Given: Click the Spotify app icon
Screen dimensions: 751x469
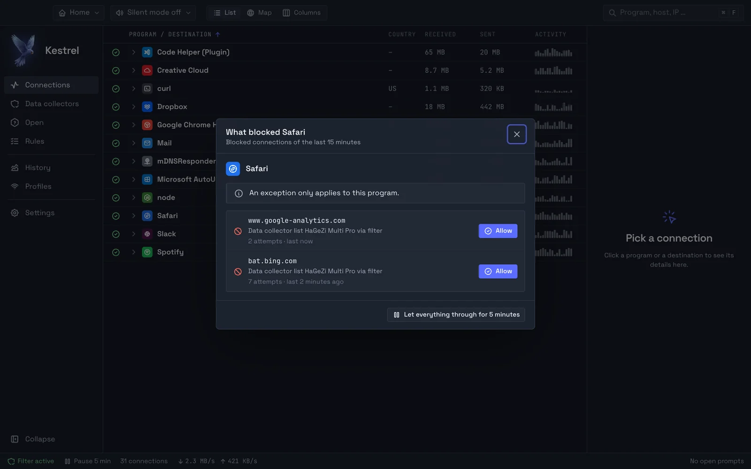Looking at the screenshot, I should 147,252.
